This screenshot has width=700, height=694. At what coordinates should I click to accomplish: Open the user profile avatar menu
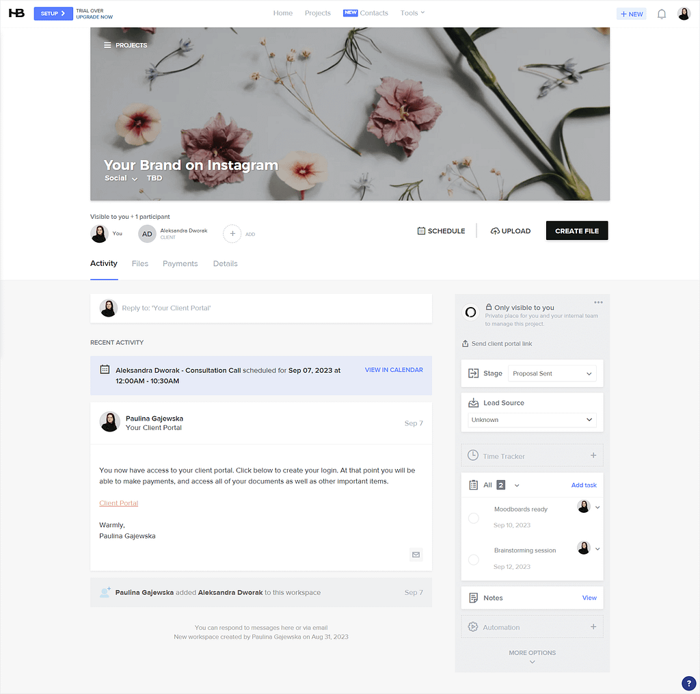pyautogui.click(x=684, y=14)
